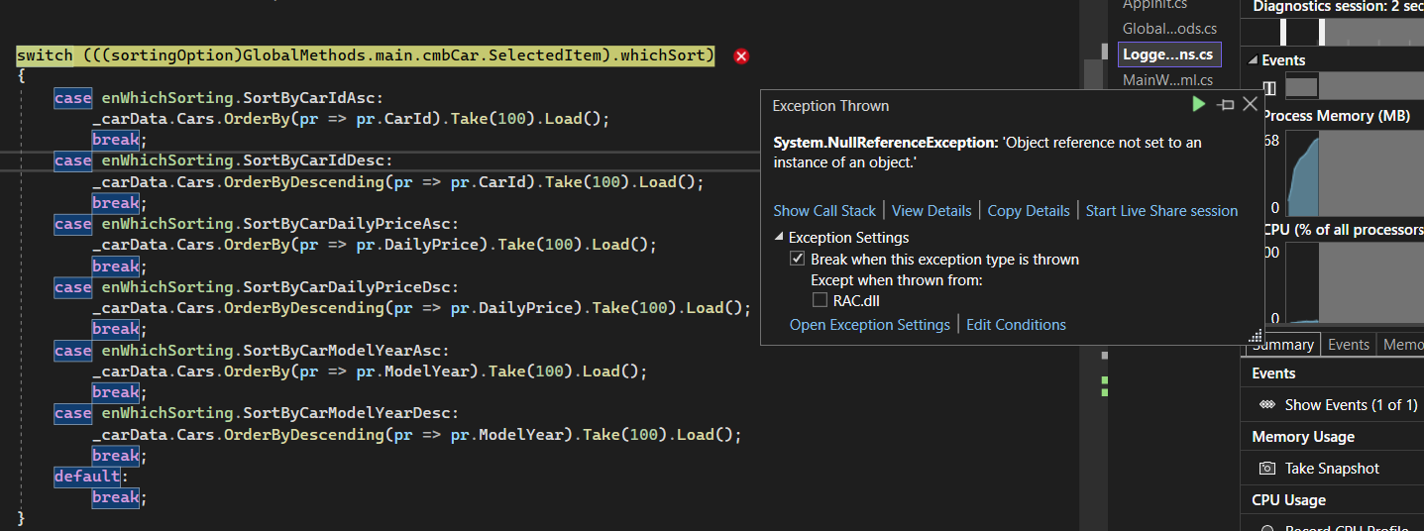
Task: Collapse the Exception Settings section
Action: coord(779,238)
